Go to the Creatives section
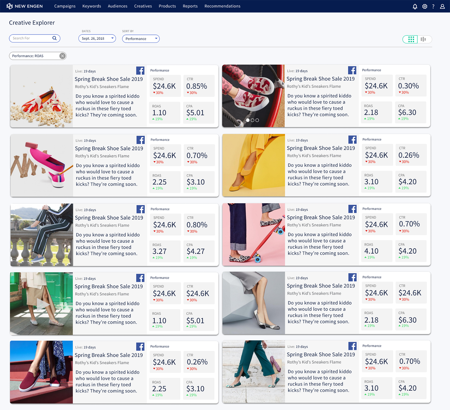 click(x=143, y=6)
